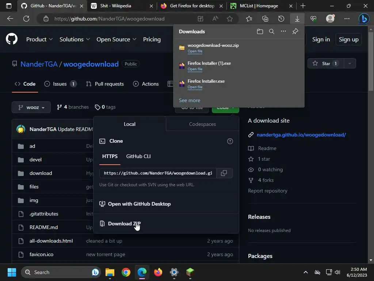Viewport: 374px width, 281px height.
Task: Star the repository
Action: click(326, 63)
